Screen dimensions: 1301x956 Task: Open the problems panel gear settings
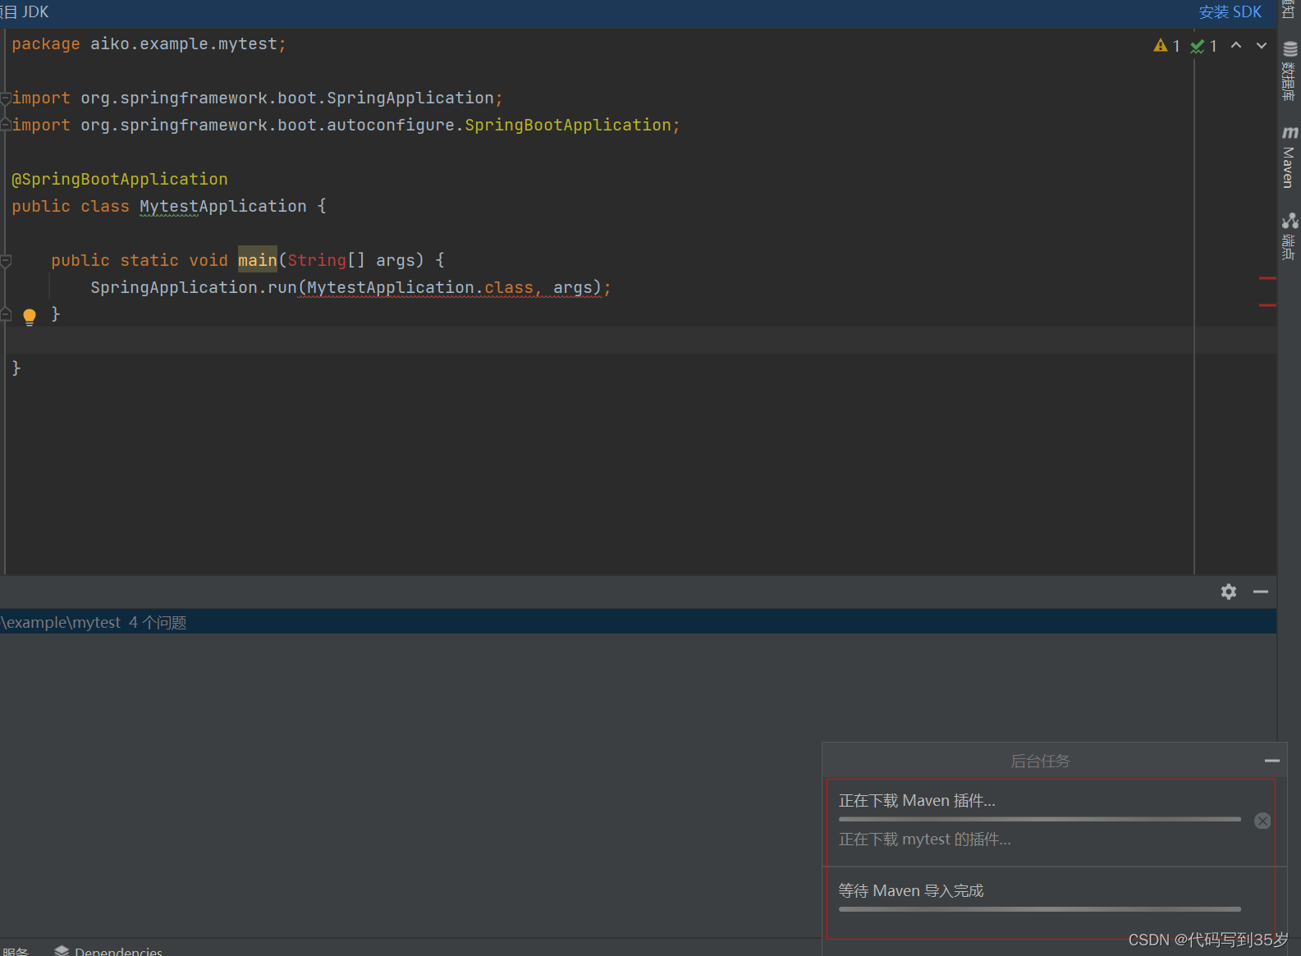(x=1229, y=592)
